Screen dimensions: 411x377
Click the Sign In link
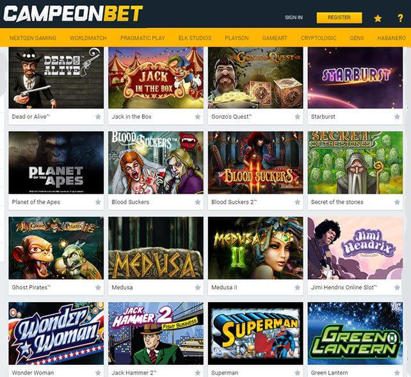(294, 17)
